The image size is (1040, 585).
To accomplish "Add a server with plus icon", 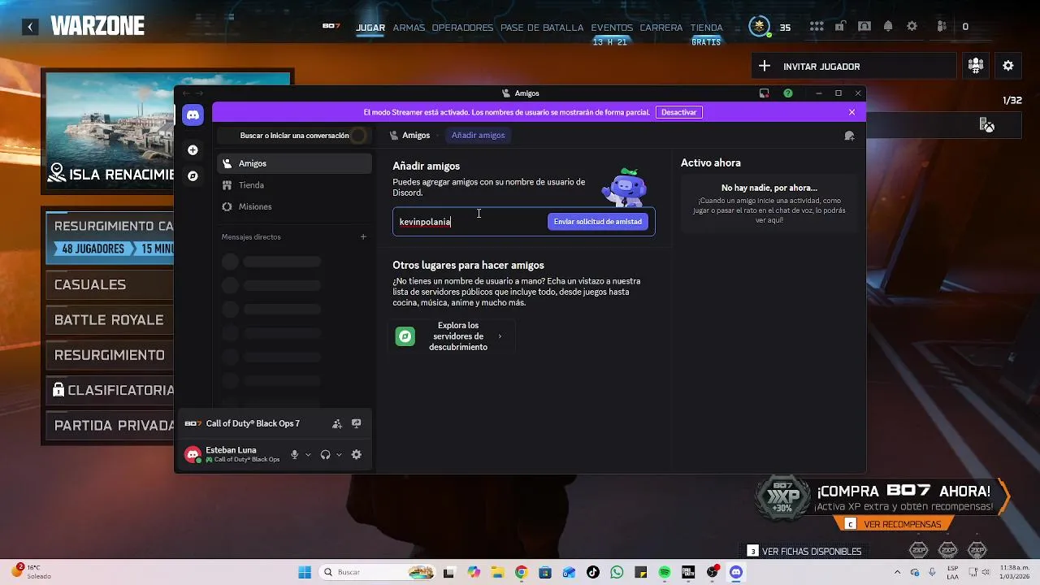I will 193,150.
